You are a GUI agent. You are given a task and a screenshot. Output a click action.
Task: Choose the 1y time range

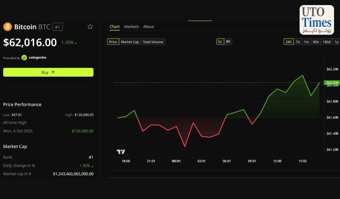(x=336, y=42)
